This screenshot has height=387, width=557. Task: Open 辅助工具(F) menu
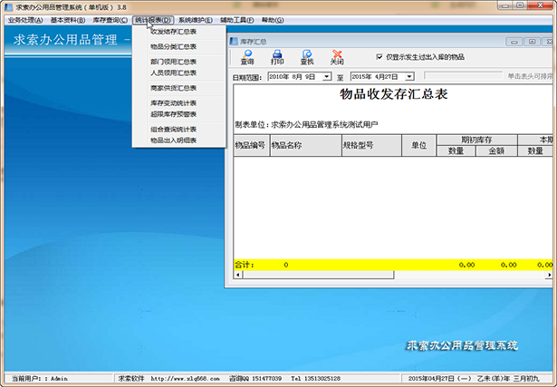coord(237,20)
